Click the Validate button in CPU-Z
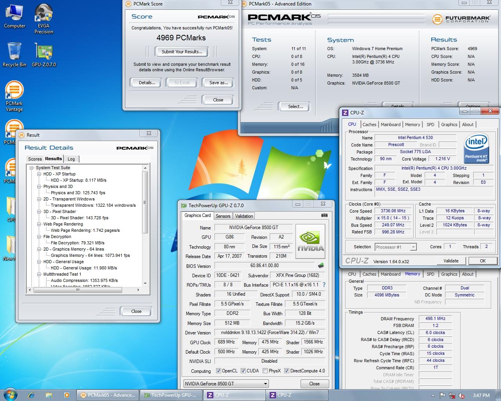This screenshot has height=401, width=501. point(451,261)
